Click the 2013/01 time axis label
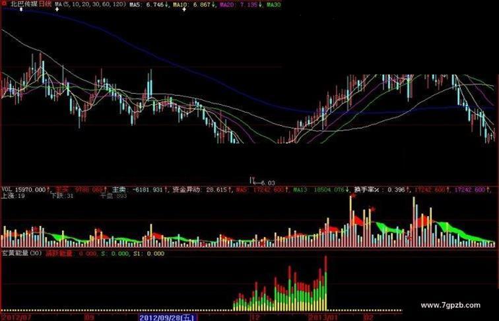 click(321, 317)
